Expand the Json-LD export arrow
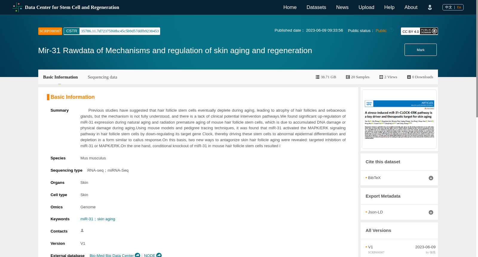The image size is (478, 257). (431, 212)
